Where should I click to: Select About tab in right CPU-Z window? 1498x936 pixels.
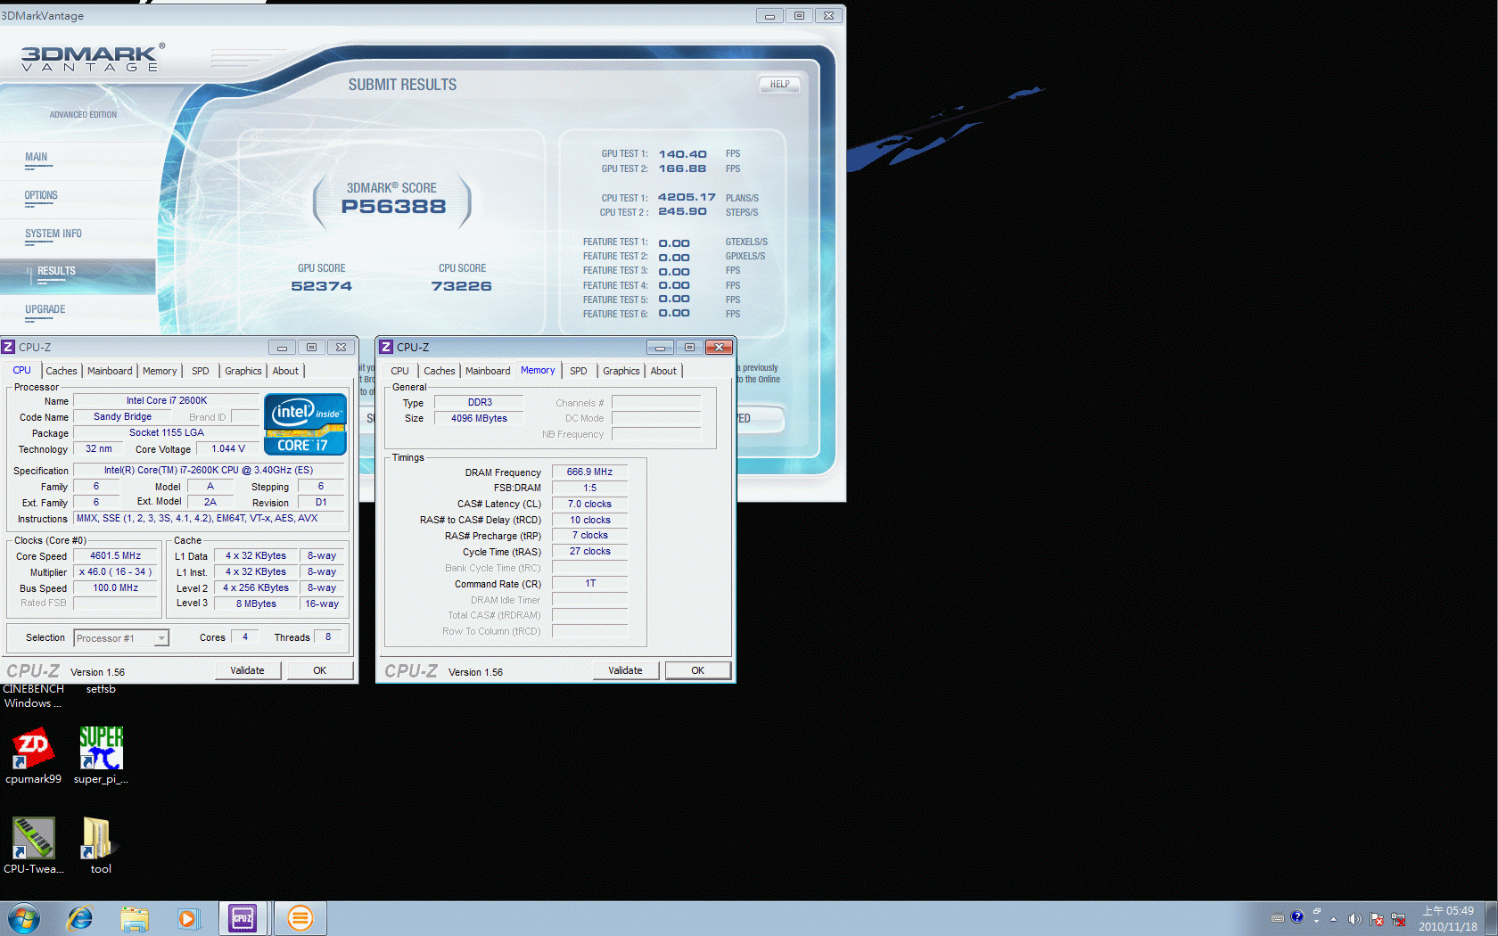coord(663,371)
